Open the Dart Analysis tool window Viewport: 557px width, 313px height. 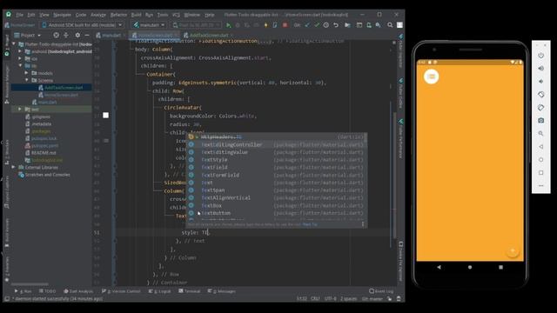tap(78, 291)
